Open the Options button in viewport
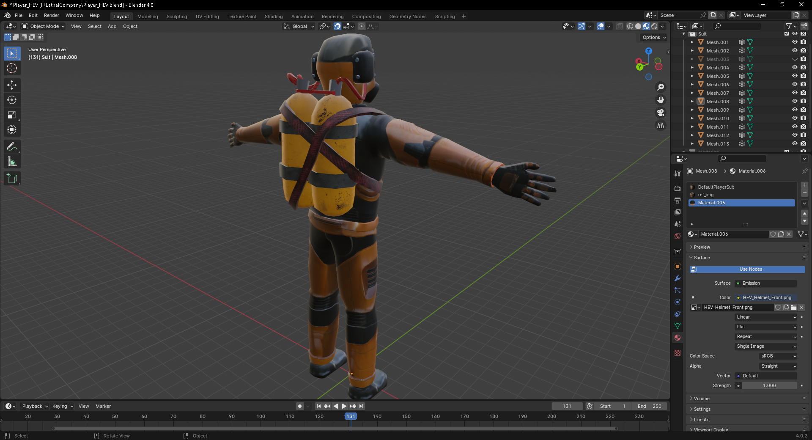Viewport: 812px width, 440px height. tap(654, 37)
